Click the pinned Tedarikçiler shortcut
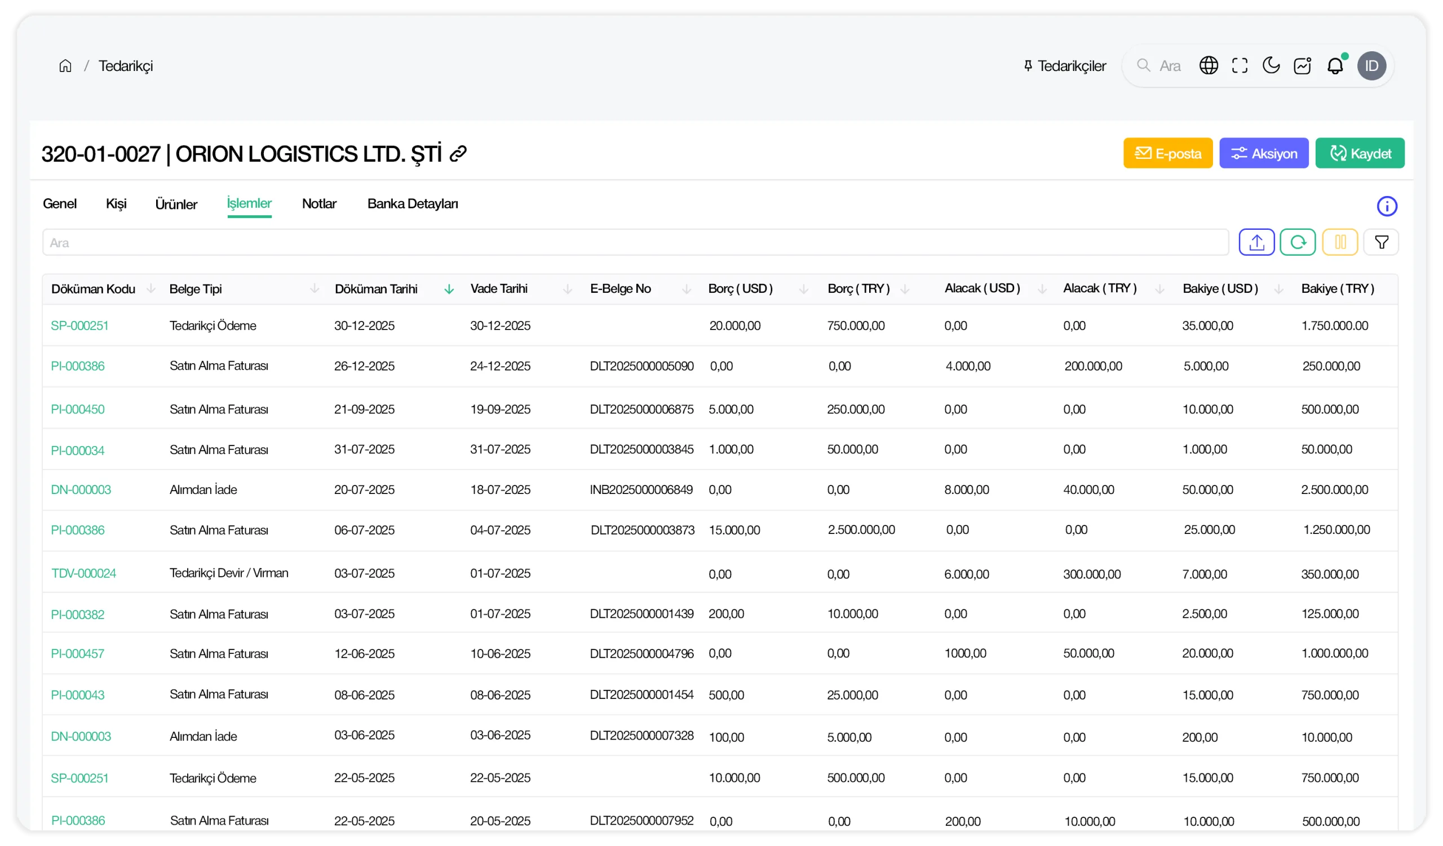1443x846 pixels. coord(1065,66)
